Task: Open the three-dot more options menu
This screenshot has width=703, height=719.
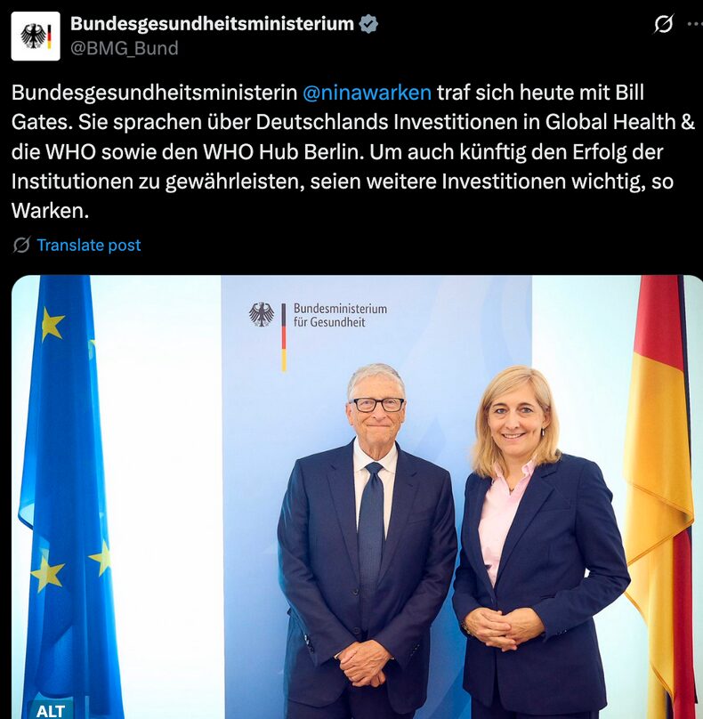Action: (696, 24)
